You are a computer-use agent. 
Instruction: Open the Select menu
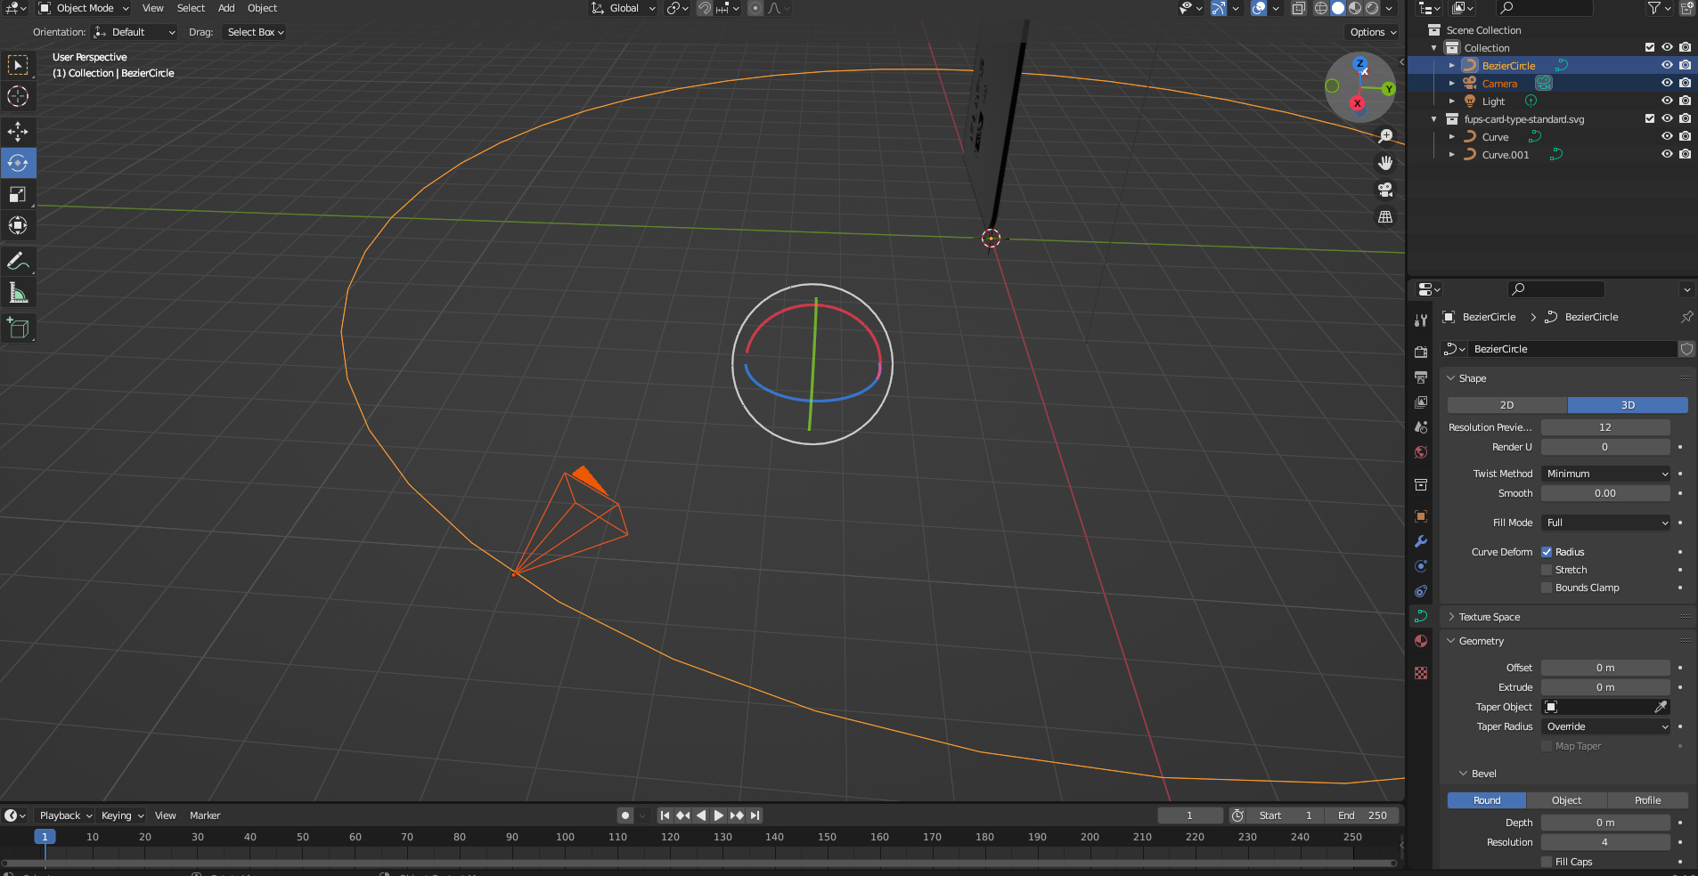(191, 8)
